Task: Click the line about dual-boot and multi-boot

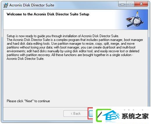Action: click(71, 47)
